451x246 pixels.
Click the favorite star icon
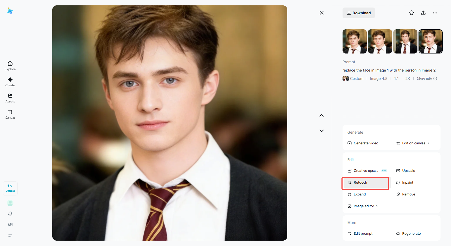tap(412, 13)
